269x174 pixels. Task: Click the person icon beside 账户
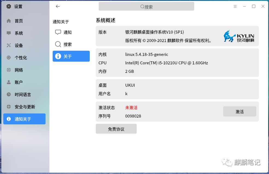point(9,82)
